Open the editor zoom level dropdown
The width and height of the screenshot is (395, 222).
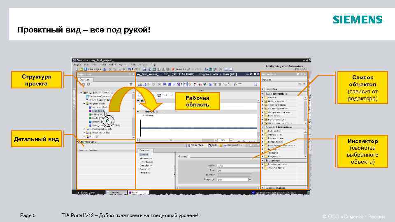[x=231, y=140]
